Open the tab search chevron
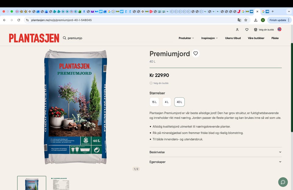 [x=289, y=11]
